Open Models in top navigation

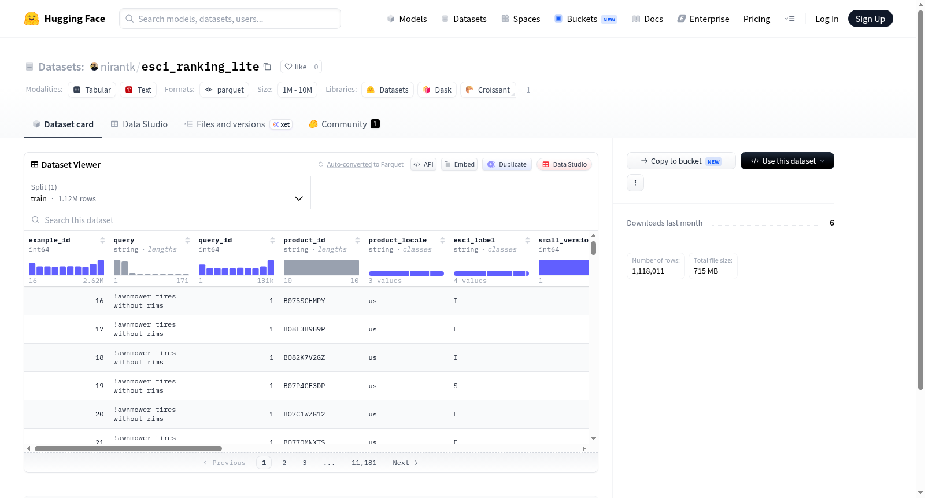point(407,19)
